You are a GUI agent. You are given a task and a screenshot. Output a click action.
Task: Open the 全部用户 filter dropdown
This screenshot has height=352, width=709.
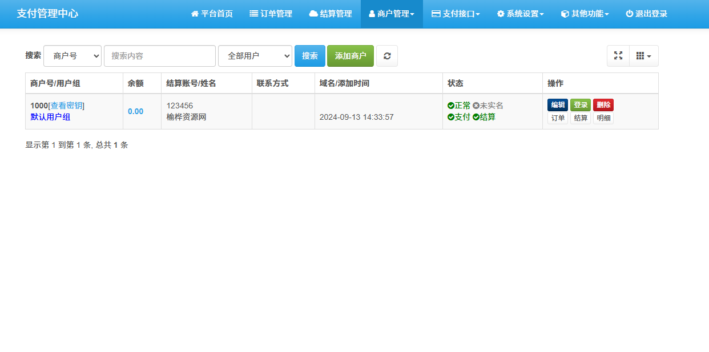(255, 56)
